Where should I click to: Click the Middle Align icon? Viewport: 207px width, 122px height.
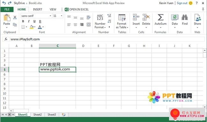coord(75,18)
